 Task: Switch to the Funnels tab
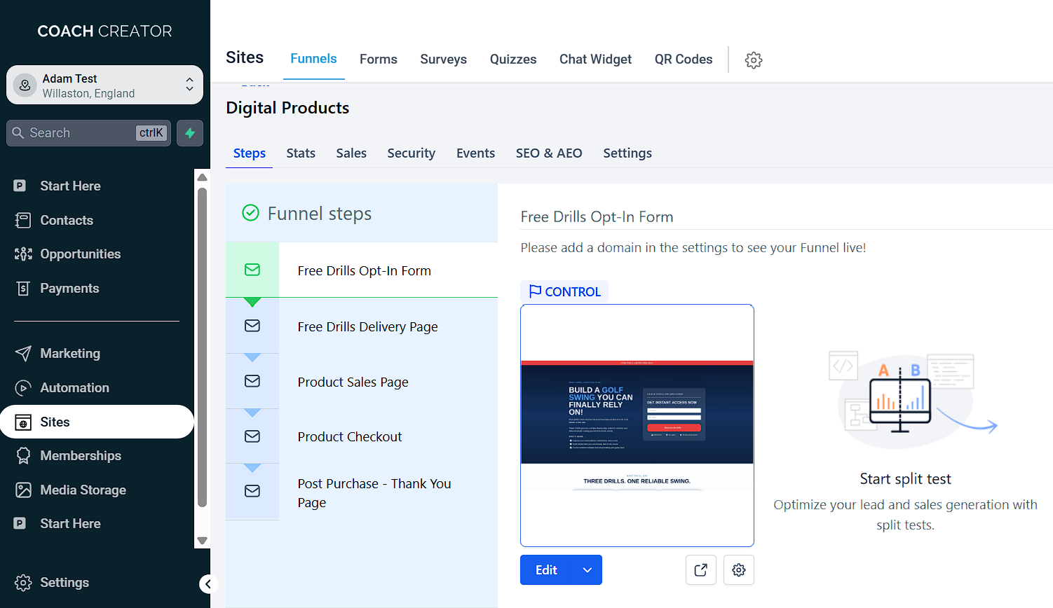point(313,59)
